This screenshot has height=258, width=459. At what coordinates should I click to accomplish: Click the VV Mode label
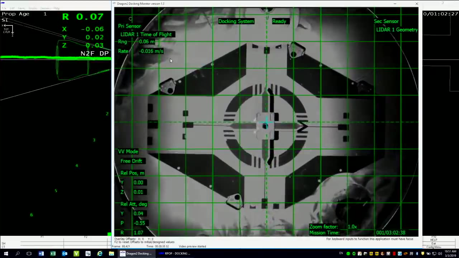click(x=128, y=152)
